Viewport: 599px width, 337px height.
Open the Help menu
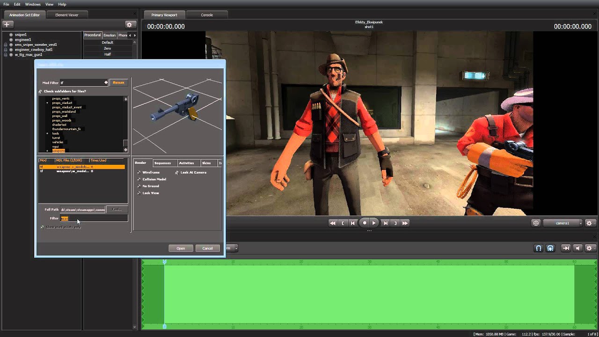(x=62, y=4)
